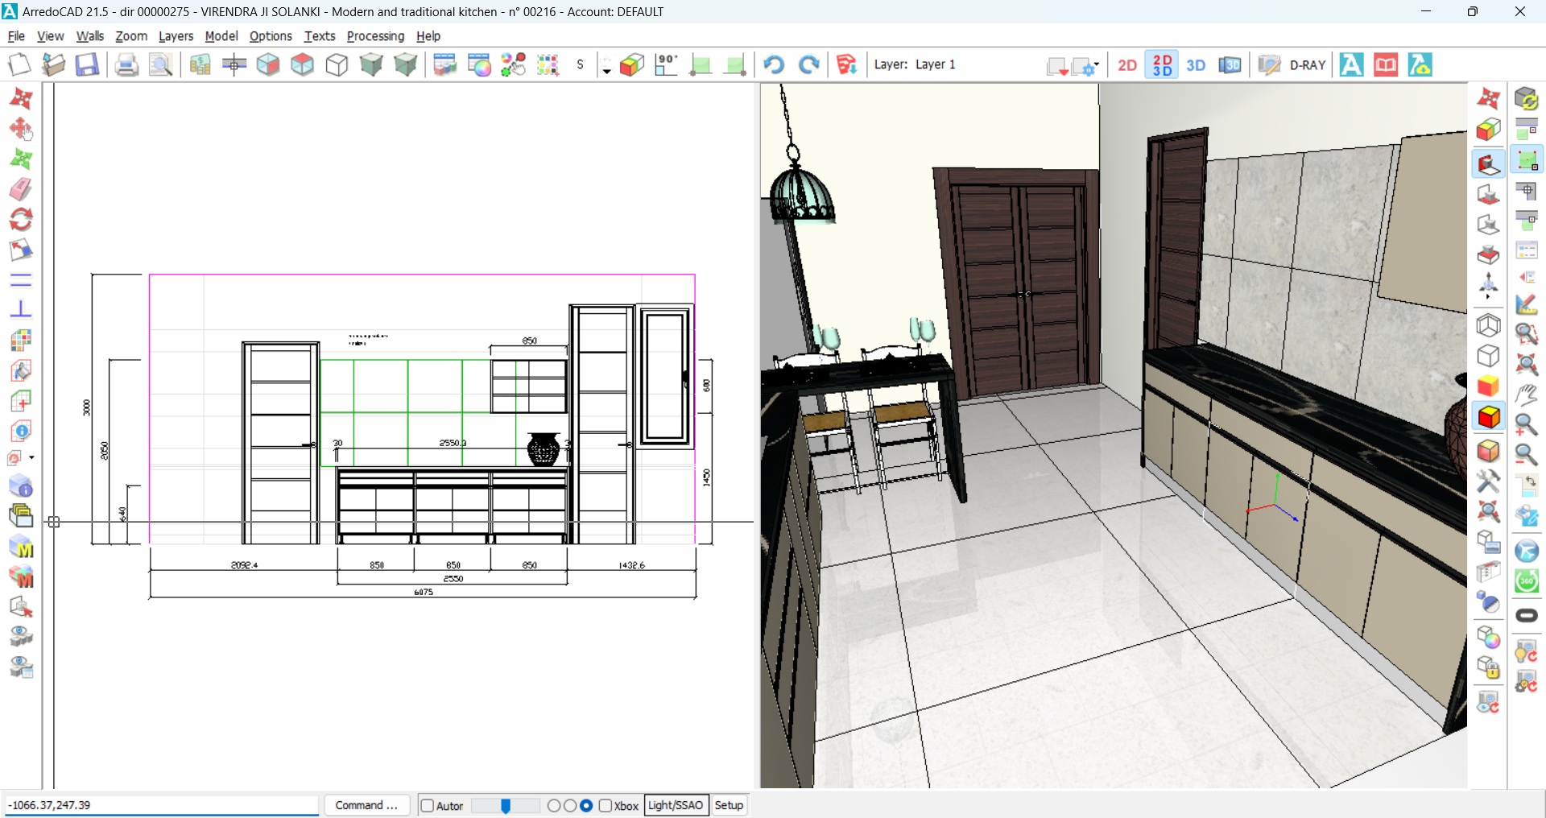
Task: Open the Walls menu
Action: 89,36
